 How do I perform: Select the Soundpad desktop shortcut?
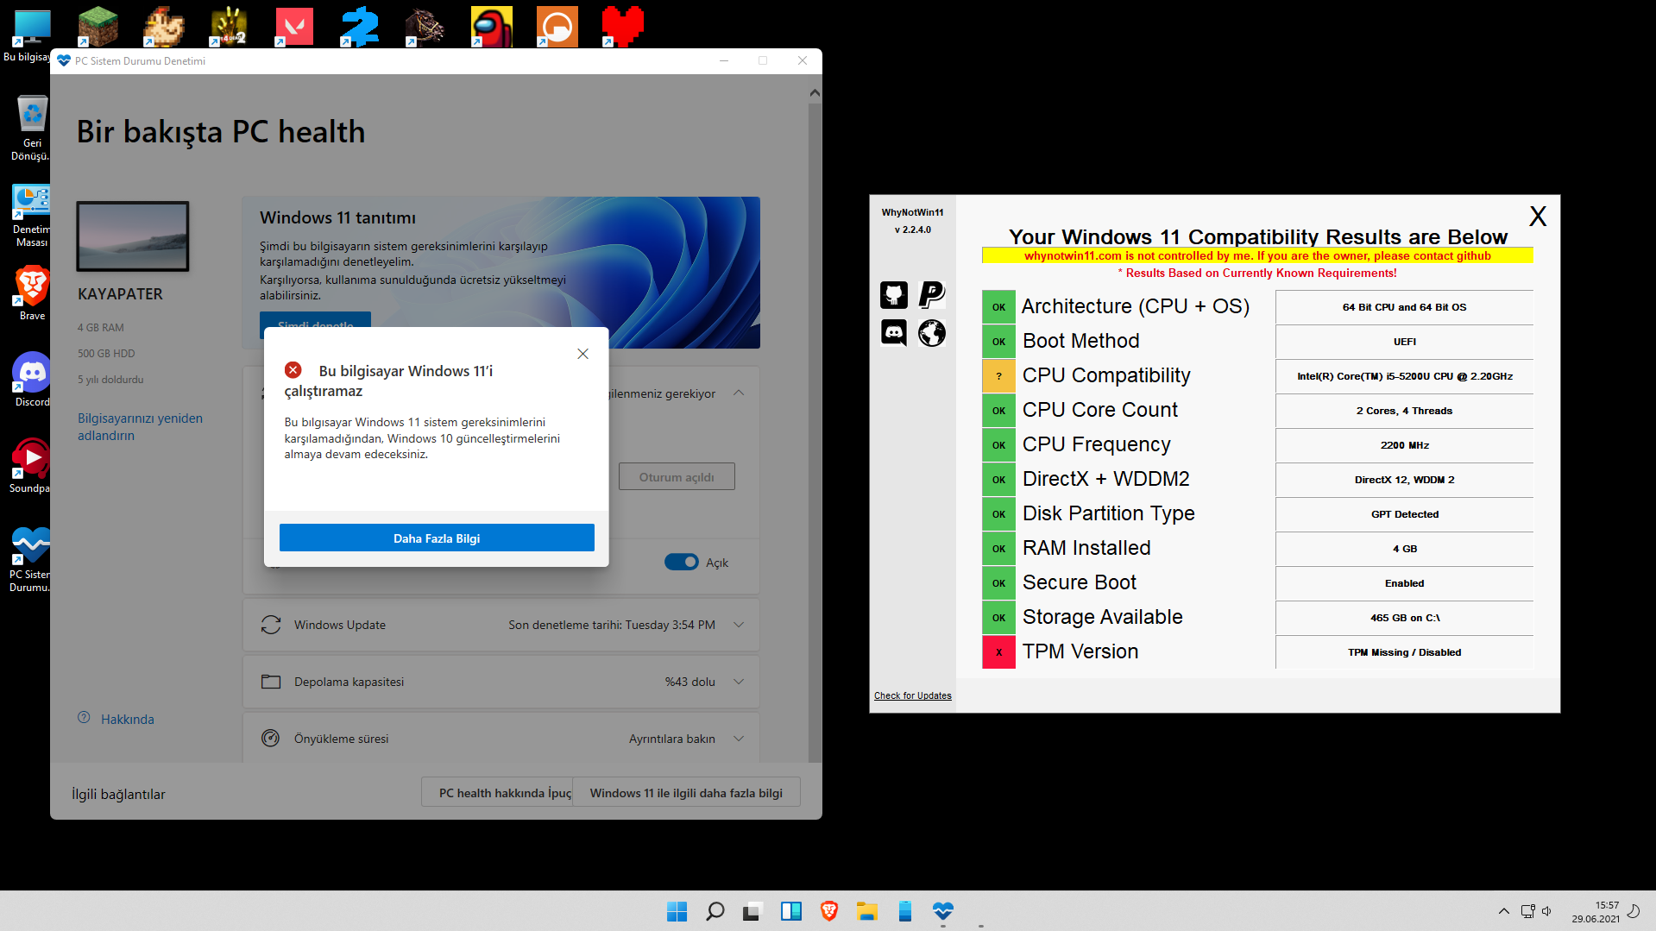coord(31,466)
